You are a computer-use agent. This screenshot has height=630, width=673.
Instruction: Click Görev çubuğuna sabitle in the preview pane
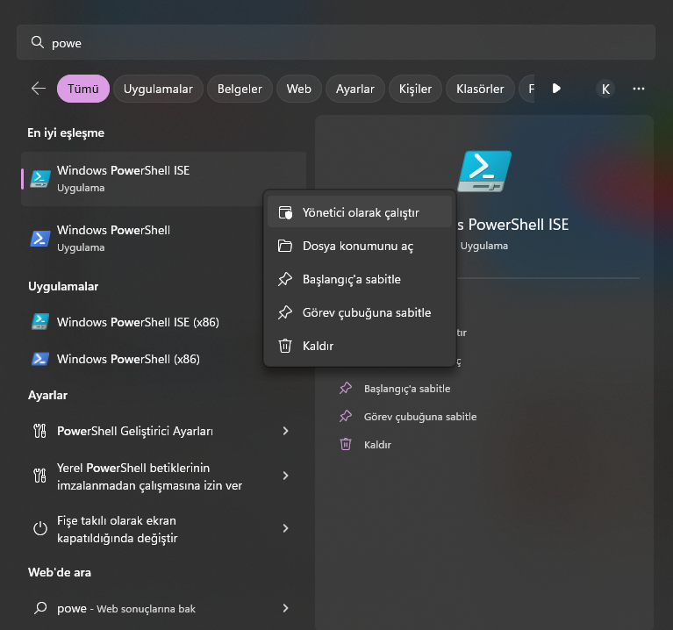(x=420, y=416)
